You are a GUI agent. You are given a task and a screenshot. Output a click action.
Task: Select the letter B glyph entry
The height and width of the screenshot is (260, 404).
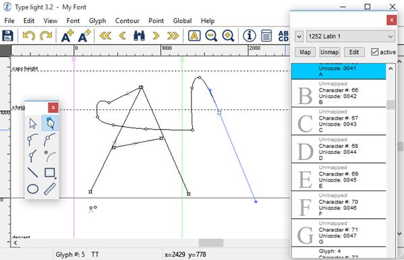click(x=339, y=93)
